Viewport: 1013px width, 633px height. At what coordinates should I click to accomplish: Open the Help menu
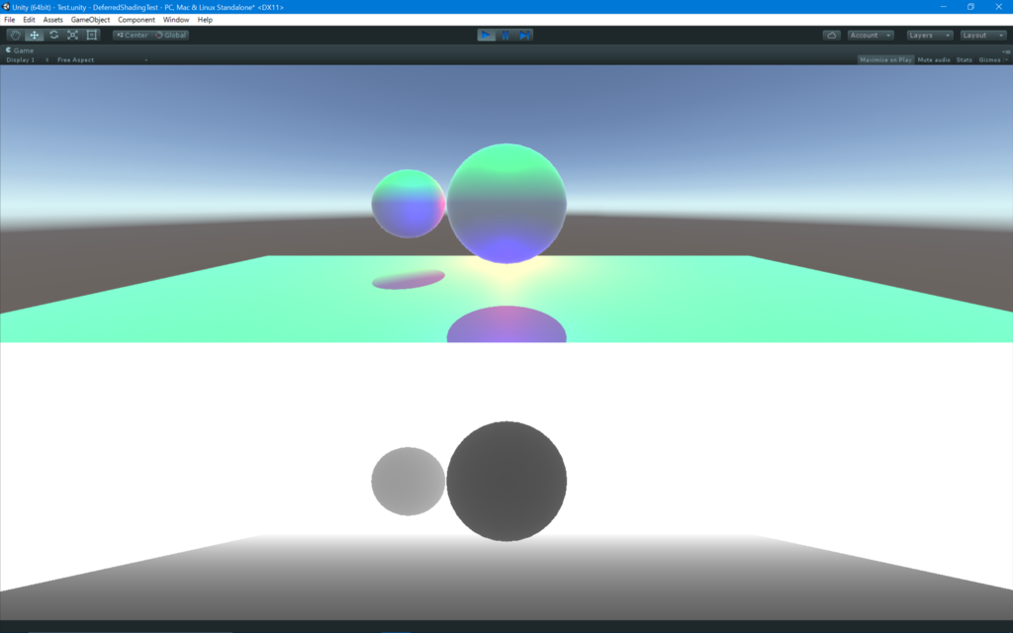205,20
